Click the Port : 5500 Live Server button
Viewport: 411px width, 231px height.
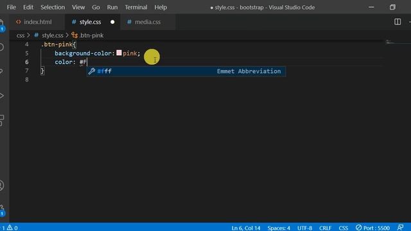click(372, 228)
